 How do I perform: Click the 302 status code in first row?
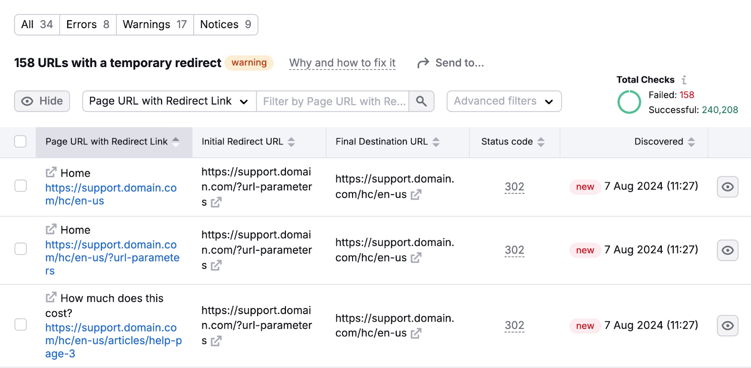point(514,187)
